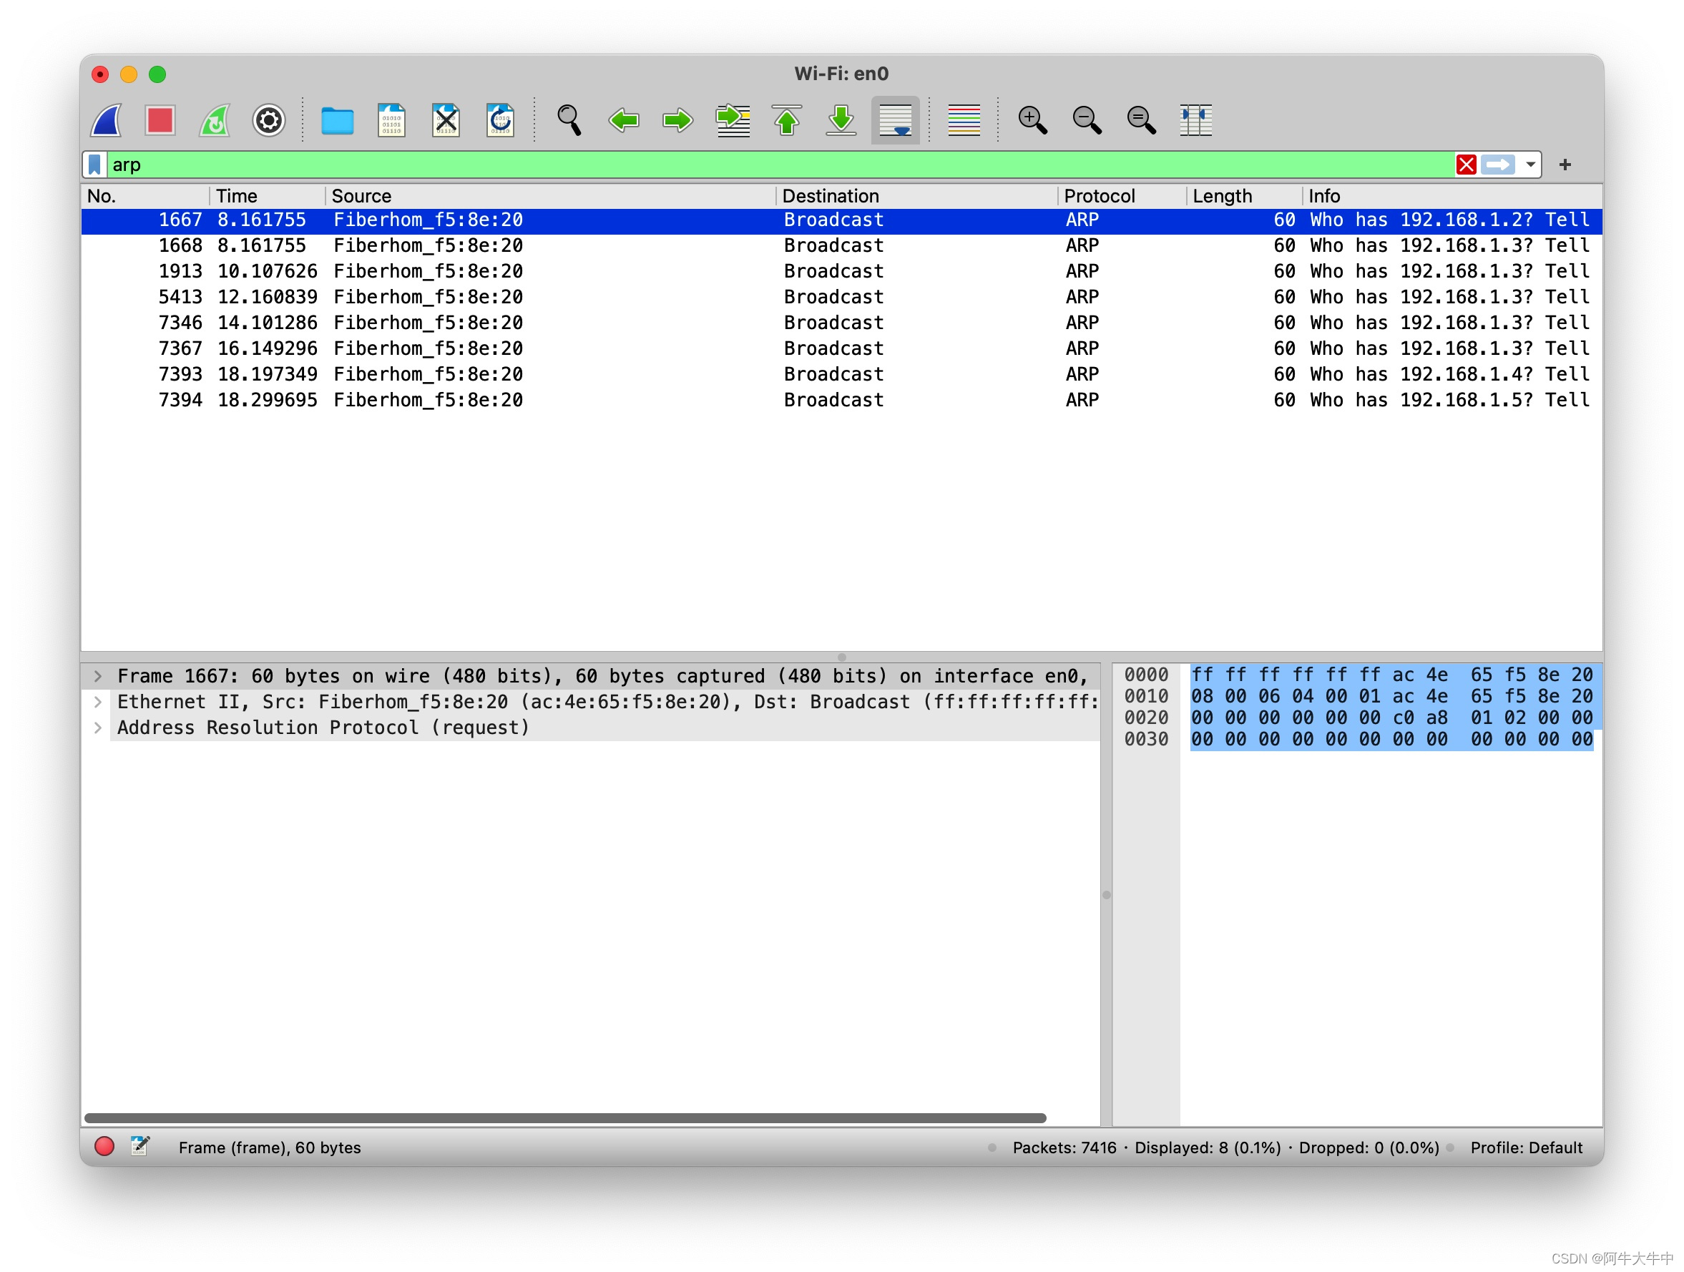The width and height of the screenshot is (1684, 1272).
Task: Click the green zoom window button
Action: point(157,74)
